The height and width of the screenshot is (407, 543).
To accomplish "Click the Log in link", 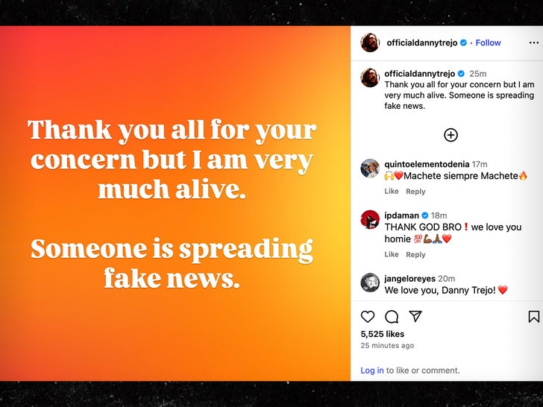I will 372,370.
